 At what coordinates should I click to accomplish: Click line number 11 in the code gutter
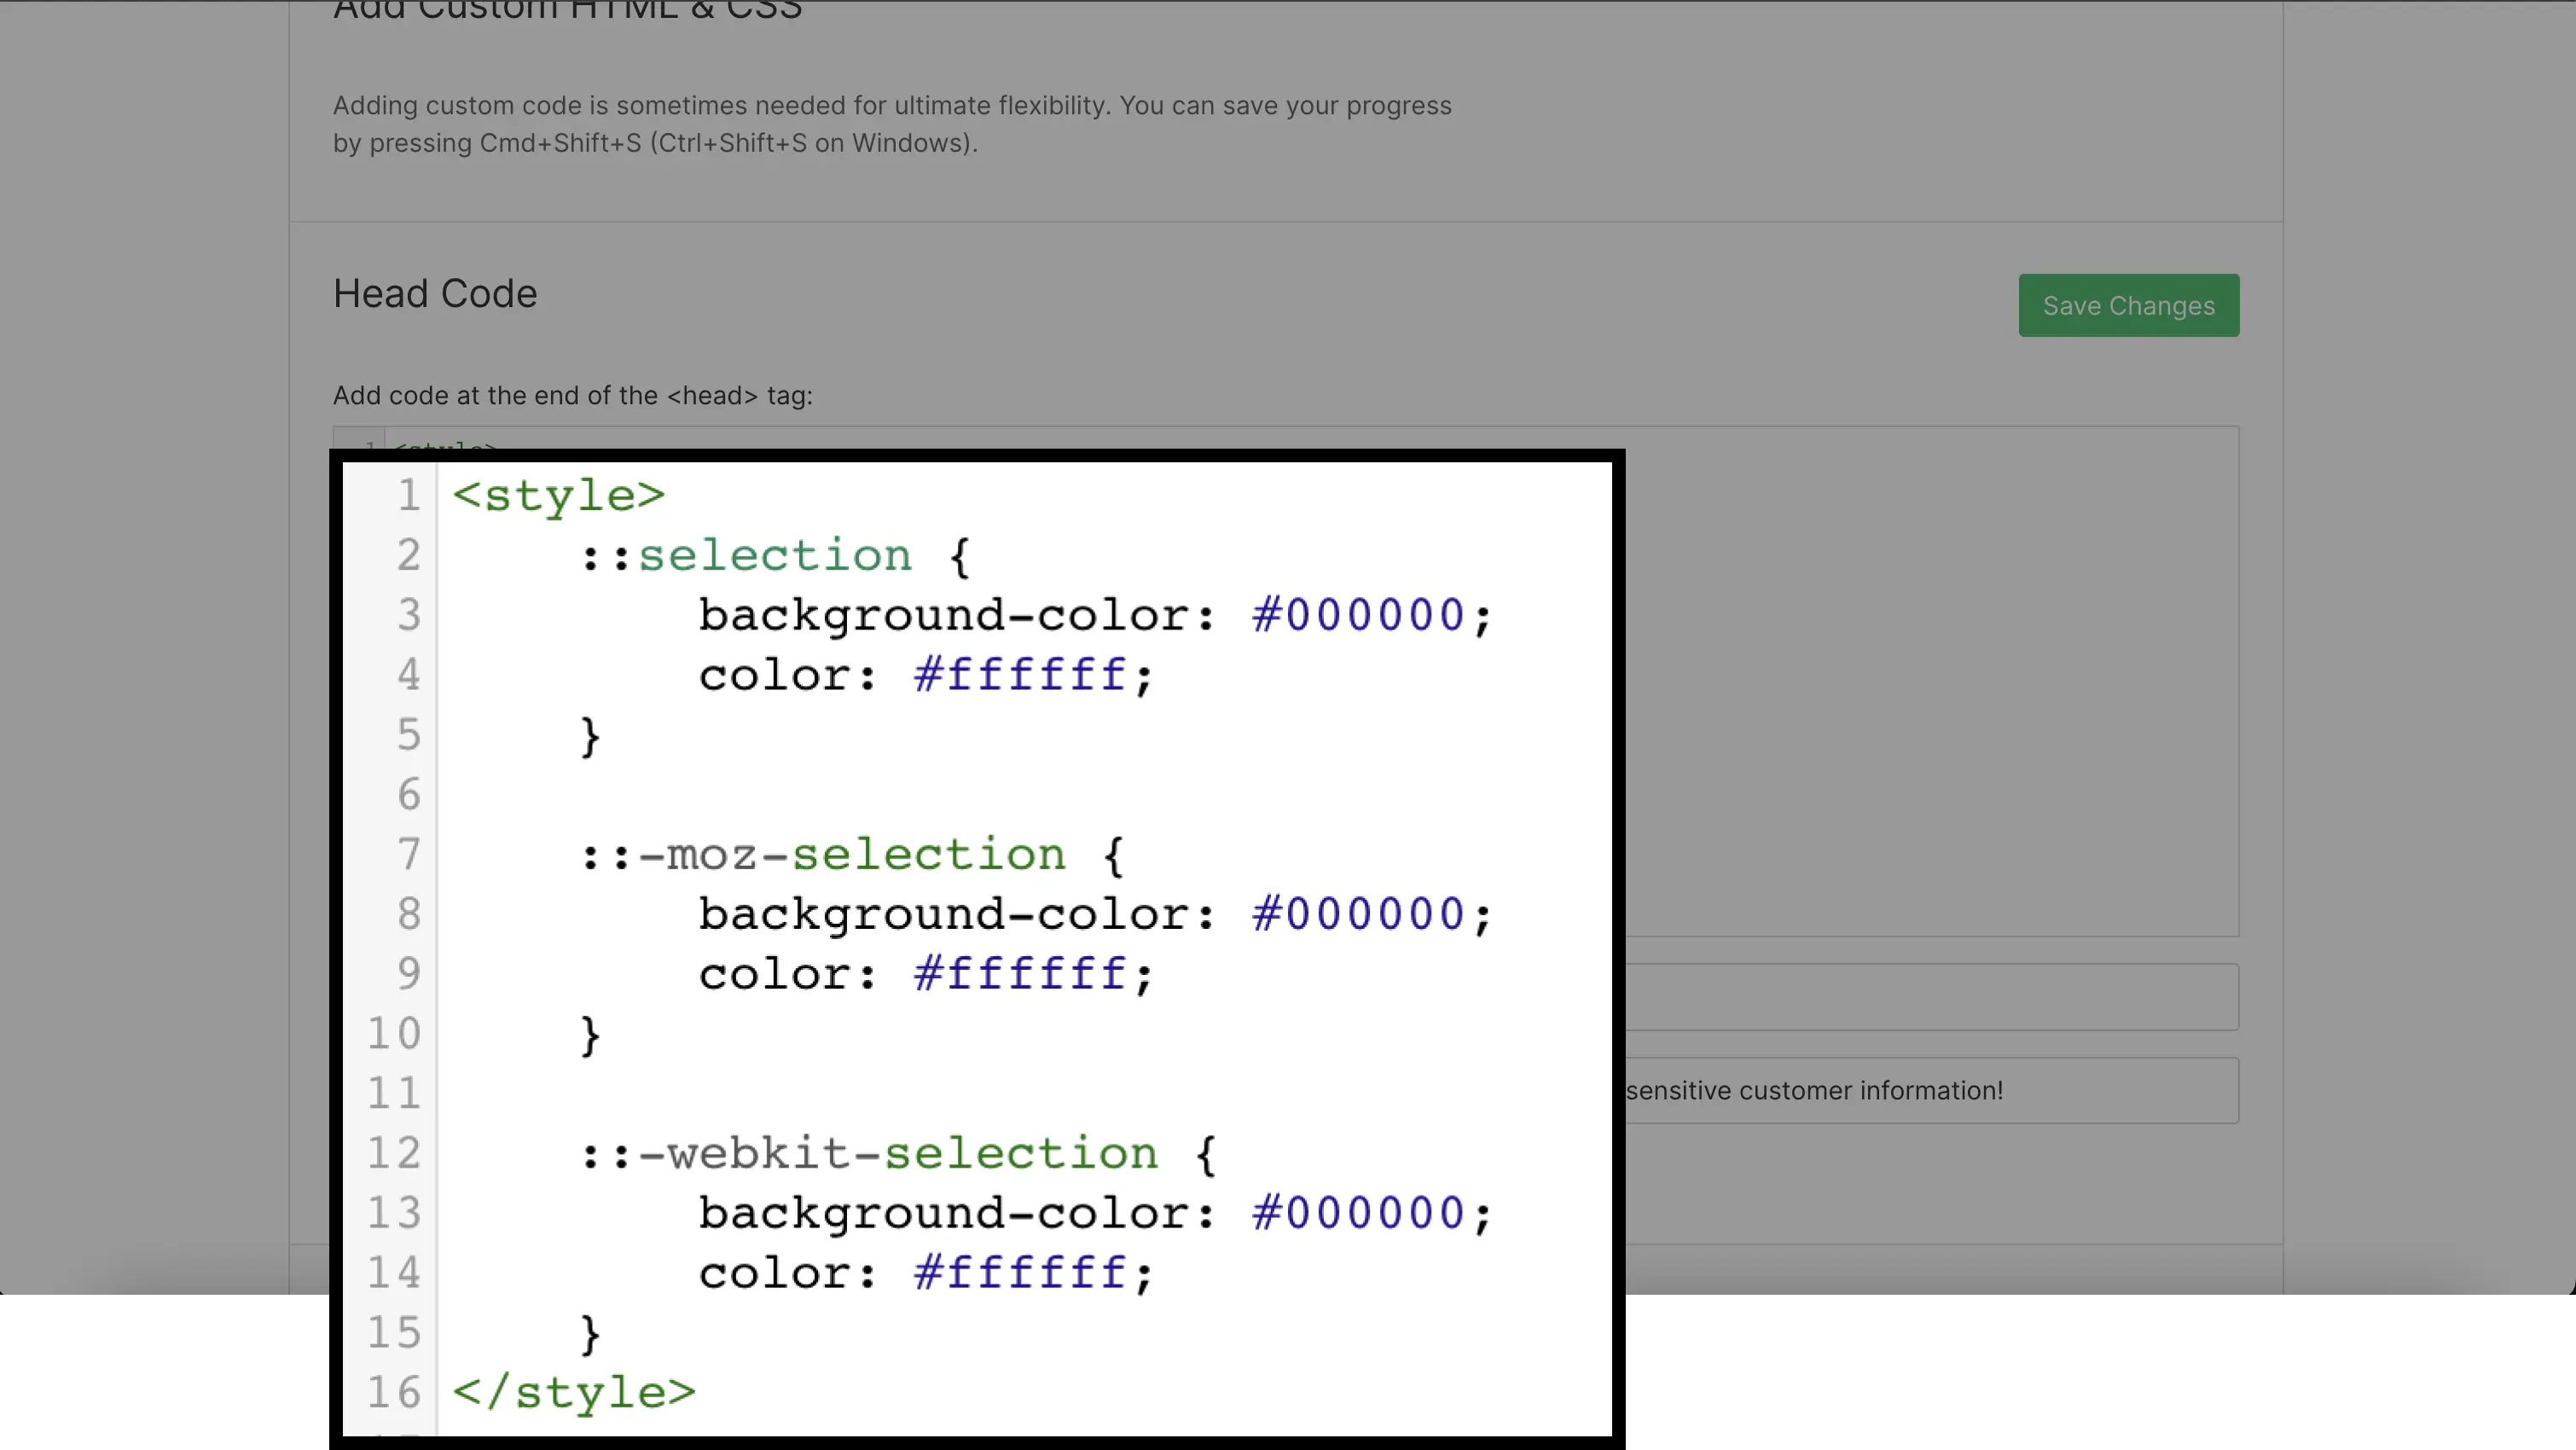click(x=394, y=1093)
